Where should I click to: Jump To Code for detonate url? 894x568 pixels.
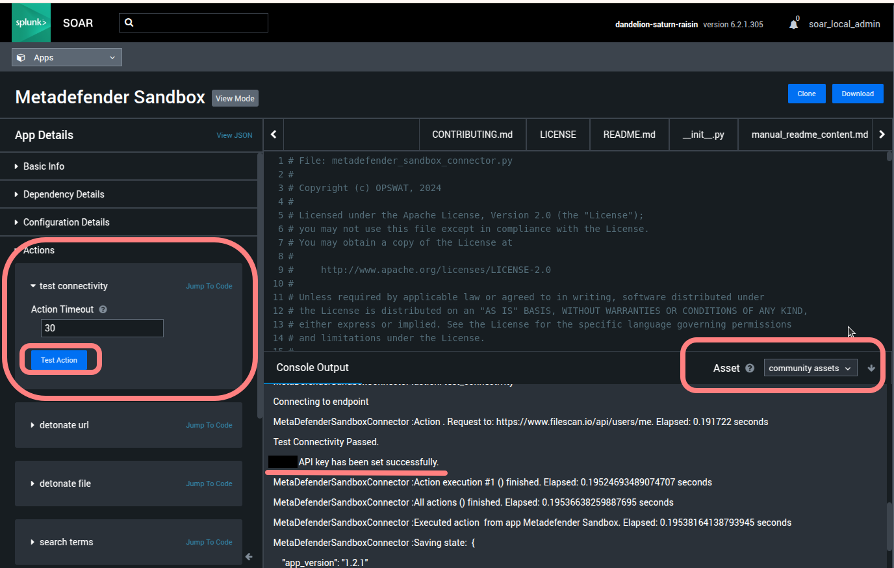click(209, 425)
